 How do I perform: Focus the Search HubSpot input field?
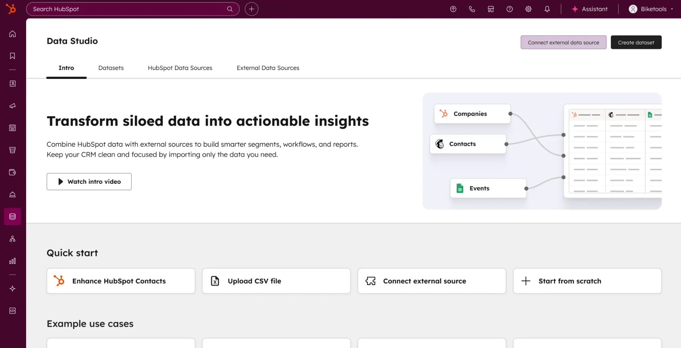click(133, 9)
